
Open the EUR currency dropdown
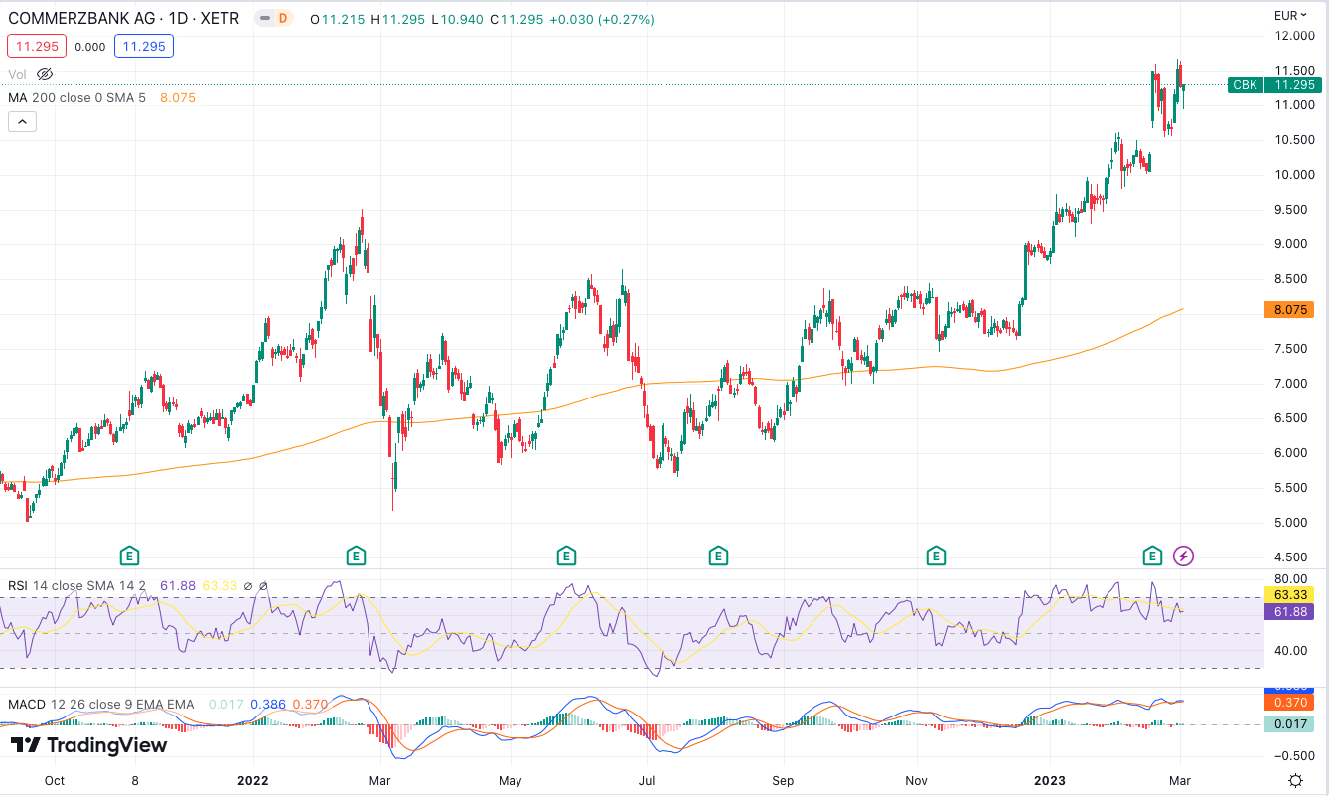pyautogui.click(x=1290, y=15)
